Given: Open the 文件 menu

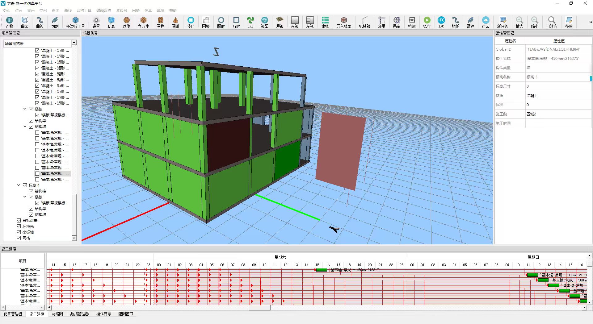Looking at the screenshot, I should point(6,10).
